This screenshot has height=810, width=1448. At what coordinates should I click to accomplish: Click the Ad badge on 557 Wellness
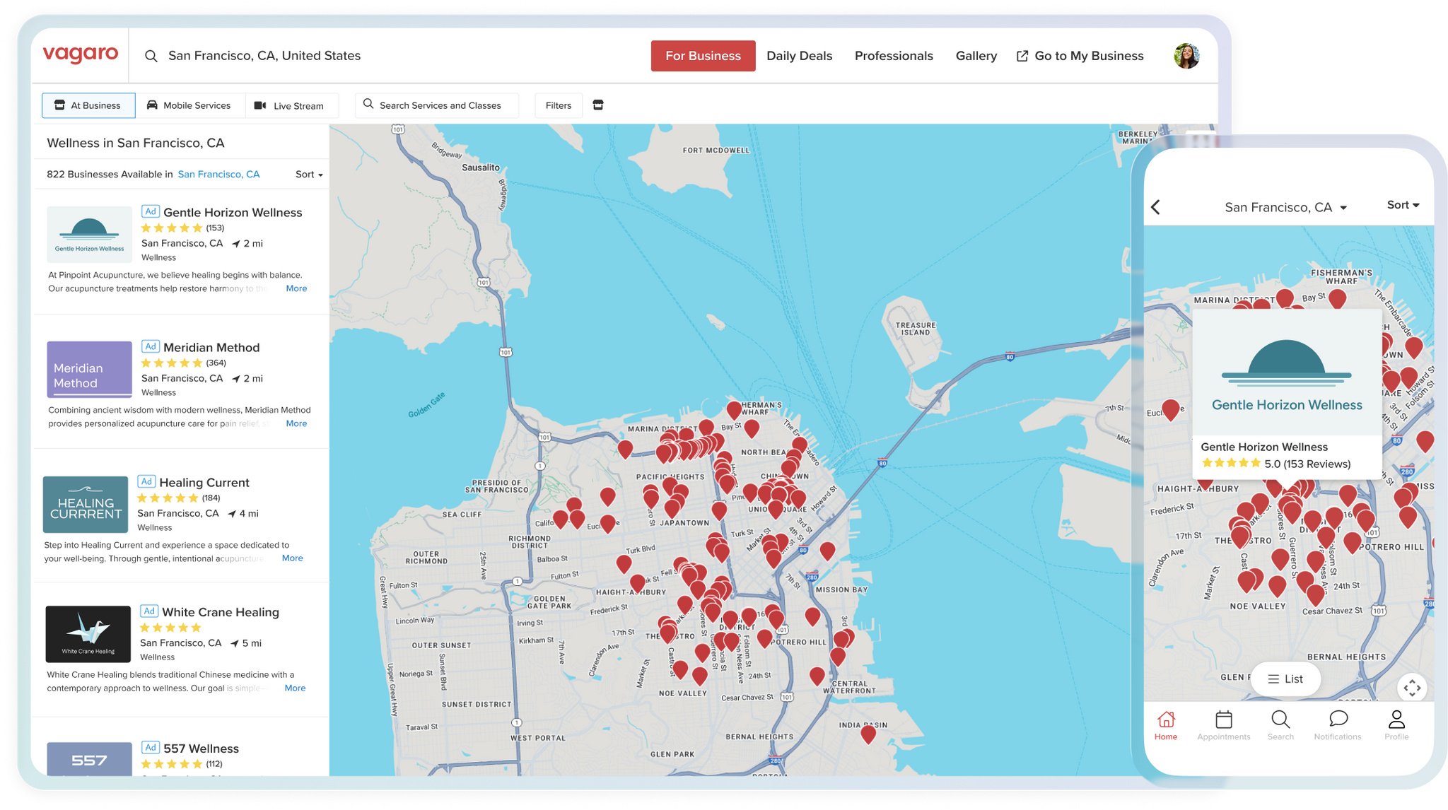click(150, 747)
